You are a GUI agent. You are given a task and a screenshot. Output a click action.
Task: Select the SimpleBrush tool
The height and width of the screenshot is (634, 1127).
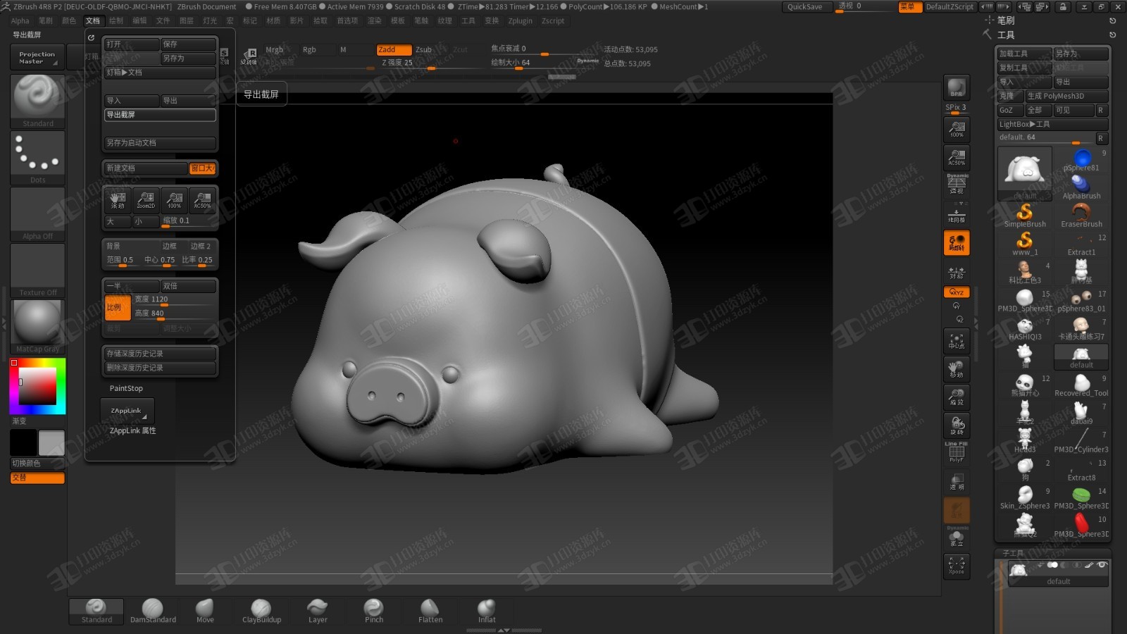click(x=1025, y=215)
